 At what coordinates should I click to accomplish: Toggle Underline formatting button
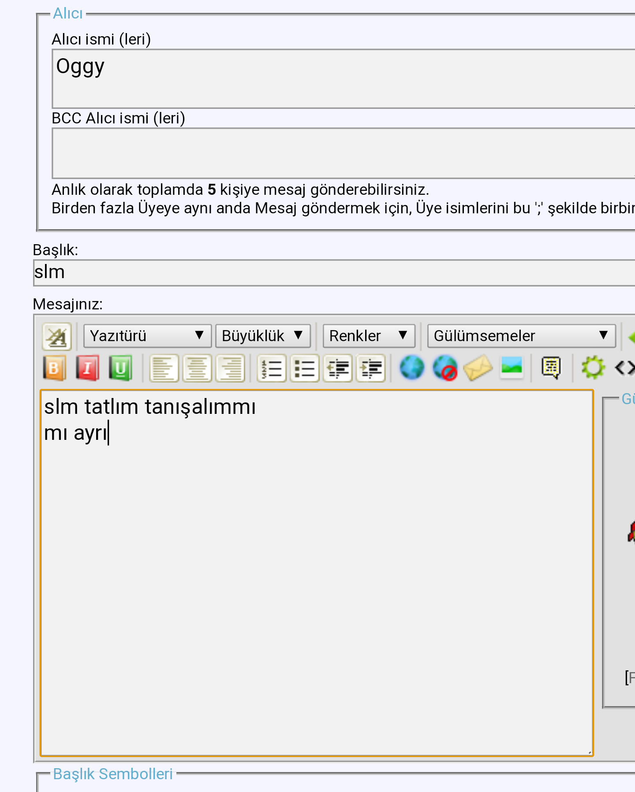point(120,368)
